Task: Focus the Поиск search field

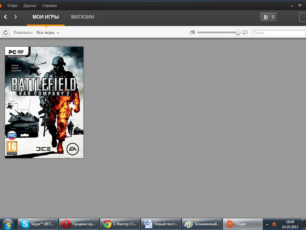Action: [x=279, y=33]
